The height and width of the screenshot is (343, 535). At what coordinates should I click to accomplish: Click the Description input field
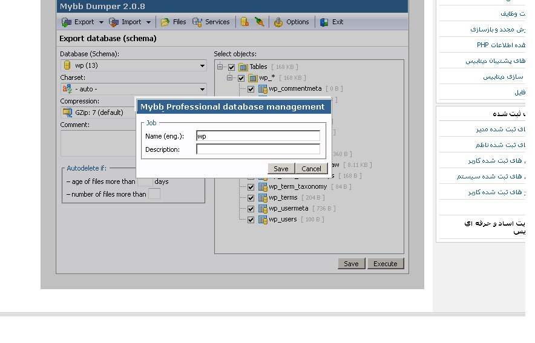click(x=258, y=149)
